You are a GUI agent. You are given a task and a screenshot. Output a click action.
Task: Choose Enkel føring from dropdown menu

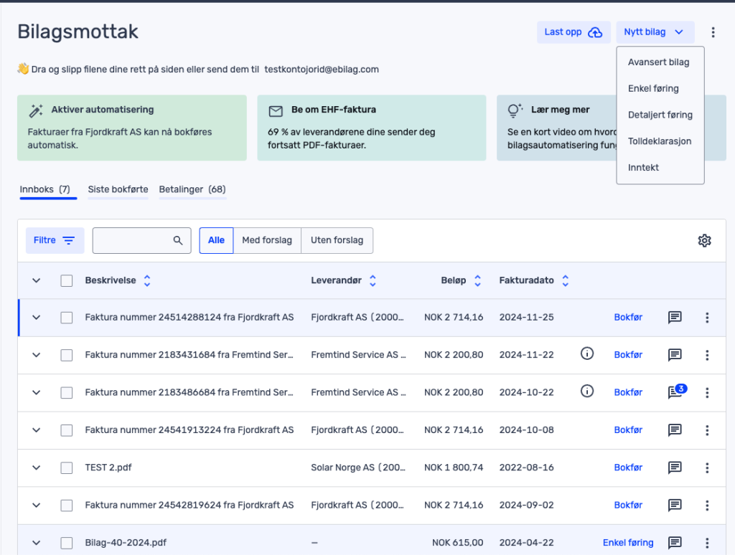[x=653, y=88]
